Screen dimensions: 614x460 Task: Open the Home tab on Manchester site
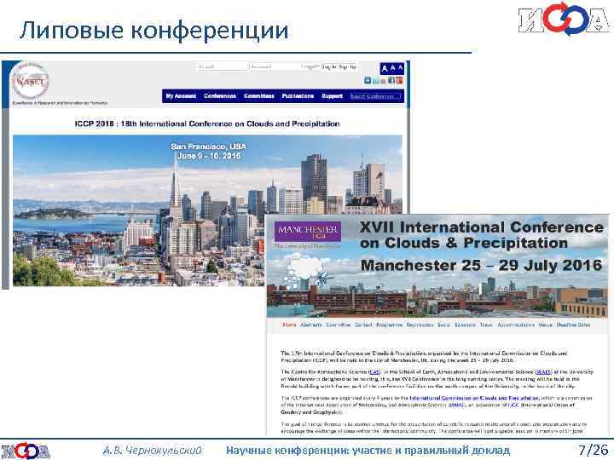coord(289,325)
